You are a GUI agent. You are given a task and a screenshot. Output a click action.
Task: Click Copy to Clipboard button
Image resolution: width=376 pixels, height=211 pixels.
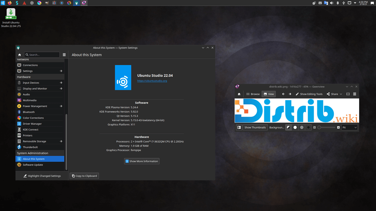[x=84, y=176]
